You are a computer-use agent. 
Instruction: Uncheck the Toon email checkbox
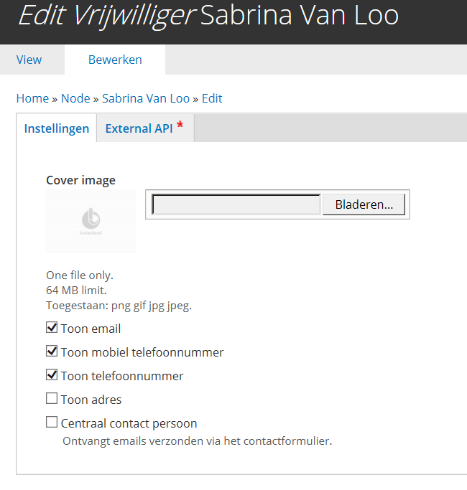coord(52,327)
